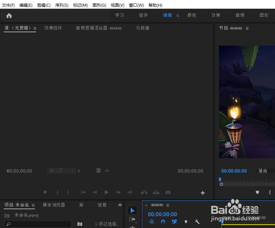Switch to the 组件 workspace
This screenshot has width=275, height=228.
[x=143, y=15]
